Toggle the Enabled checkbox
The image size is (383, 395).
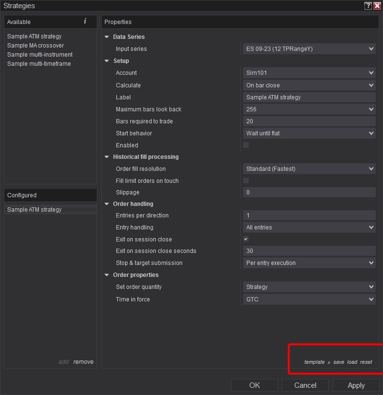click(246, 145)
